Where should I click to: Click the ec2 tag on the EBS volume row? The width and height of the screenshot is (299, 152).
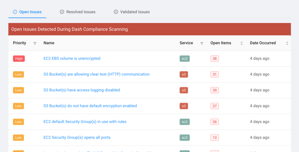coord(185,59)
